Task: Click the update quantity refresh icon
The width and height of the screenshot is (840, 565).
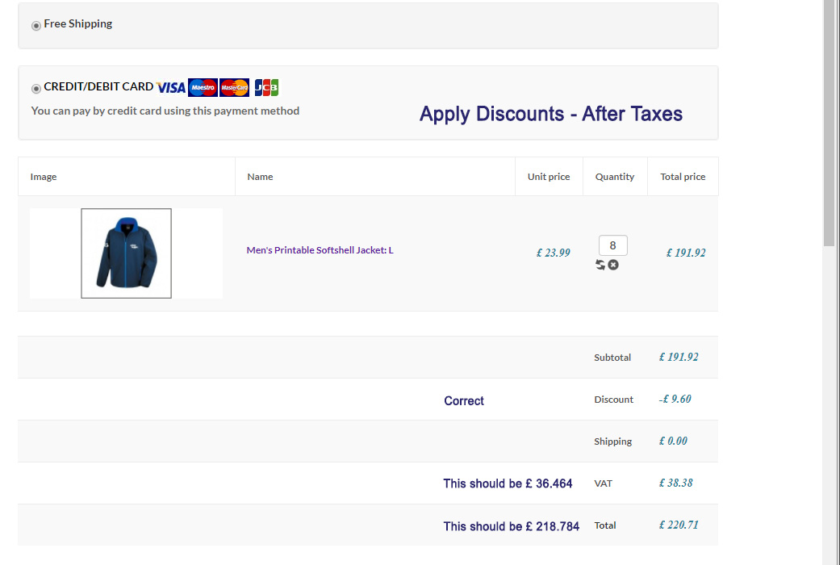Action: (x=600, y=265)
